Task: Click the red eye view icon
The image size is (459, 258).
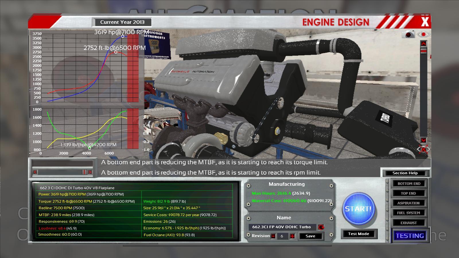Action: pos(423,34)
